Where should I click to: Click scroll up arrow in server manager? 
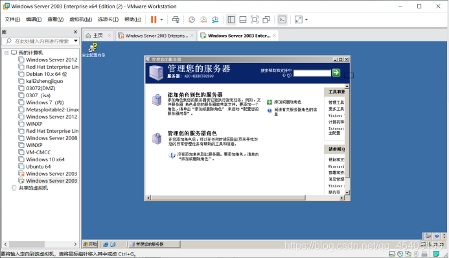click(347, 86)
